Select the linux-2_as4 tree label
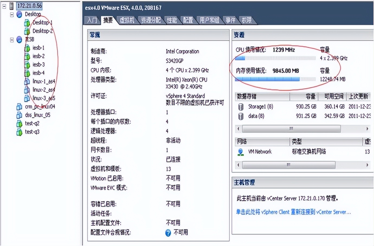Screen dimensions: 374x246 pyautogui.click(x=44, y=90)
